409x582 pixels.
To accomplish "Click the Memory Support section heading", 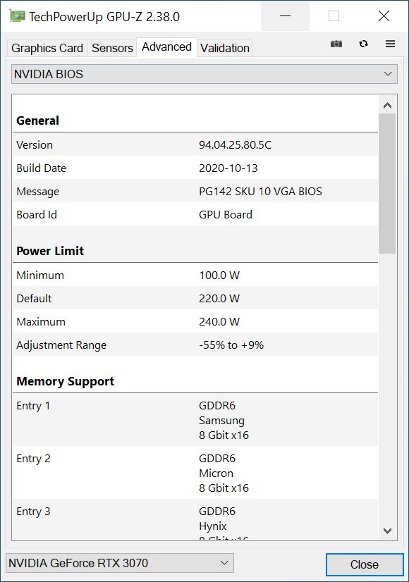I will tap(66, 382).
